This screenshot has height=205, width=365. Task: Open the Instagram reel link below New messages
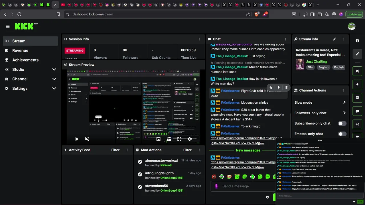(243, 165)
